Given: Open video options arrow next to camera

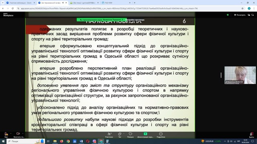Looking at the screenshot, I should point(22,134).
